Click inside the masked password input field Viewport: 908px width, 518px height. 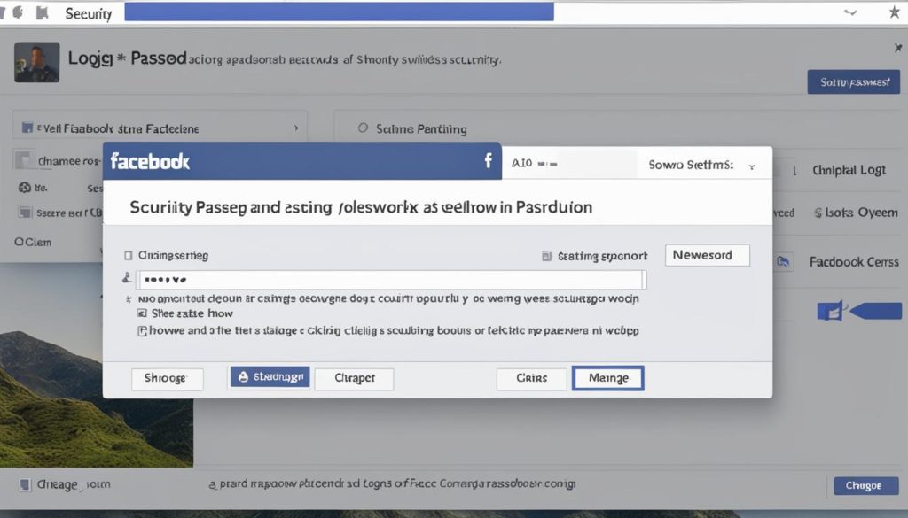(390, 278)
